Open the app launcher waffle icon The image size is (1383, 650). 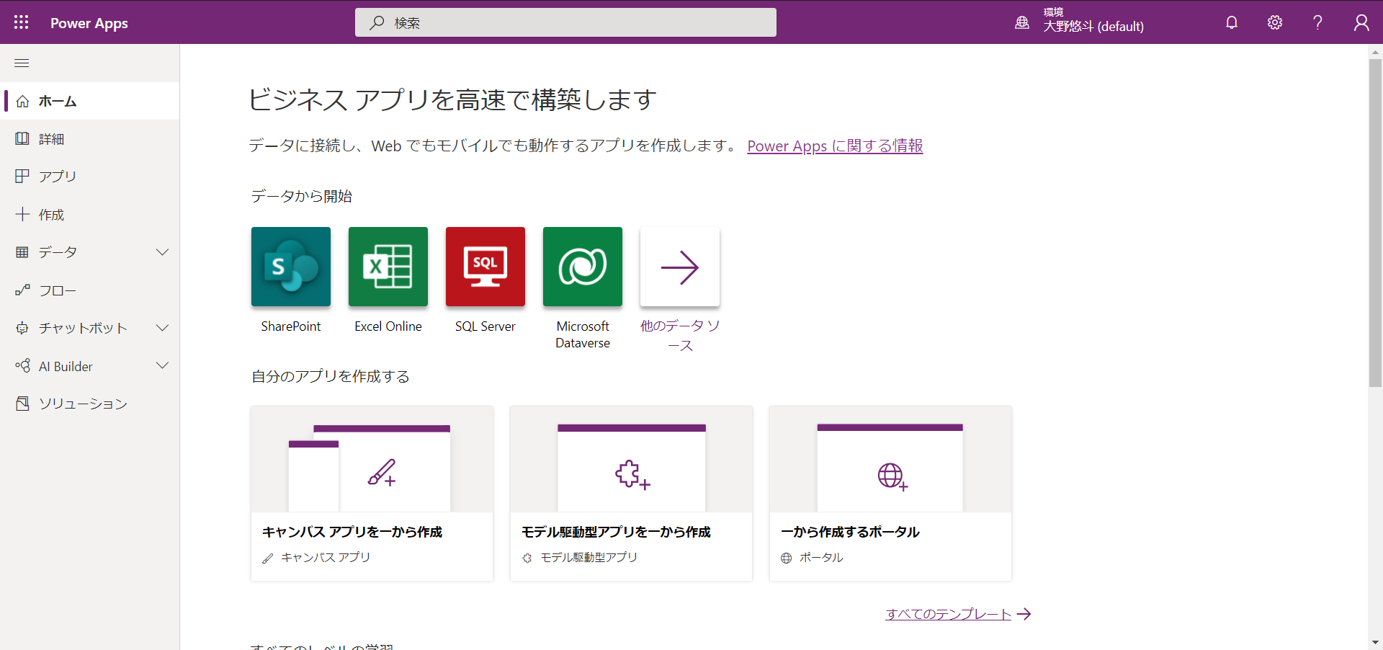[22, 22]
